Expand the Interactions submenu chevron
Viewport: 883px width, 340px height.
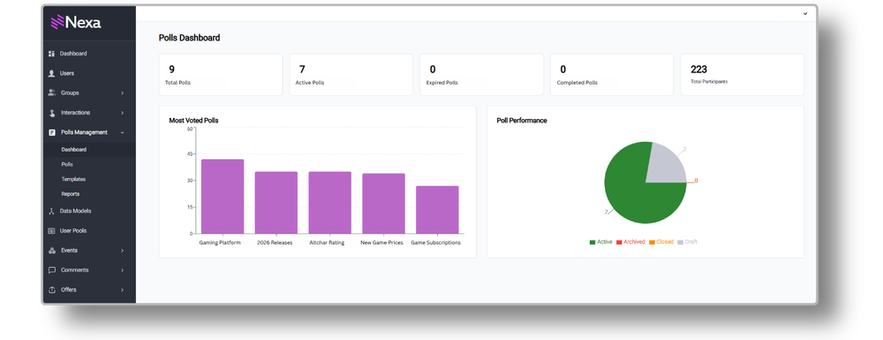(122, 113)
